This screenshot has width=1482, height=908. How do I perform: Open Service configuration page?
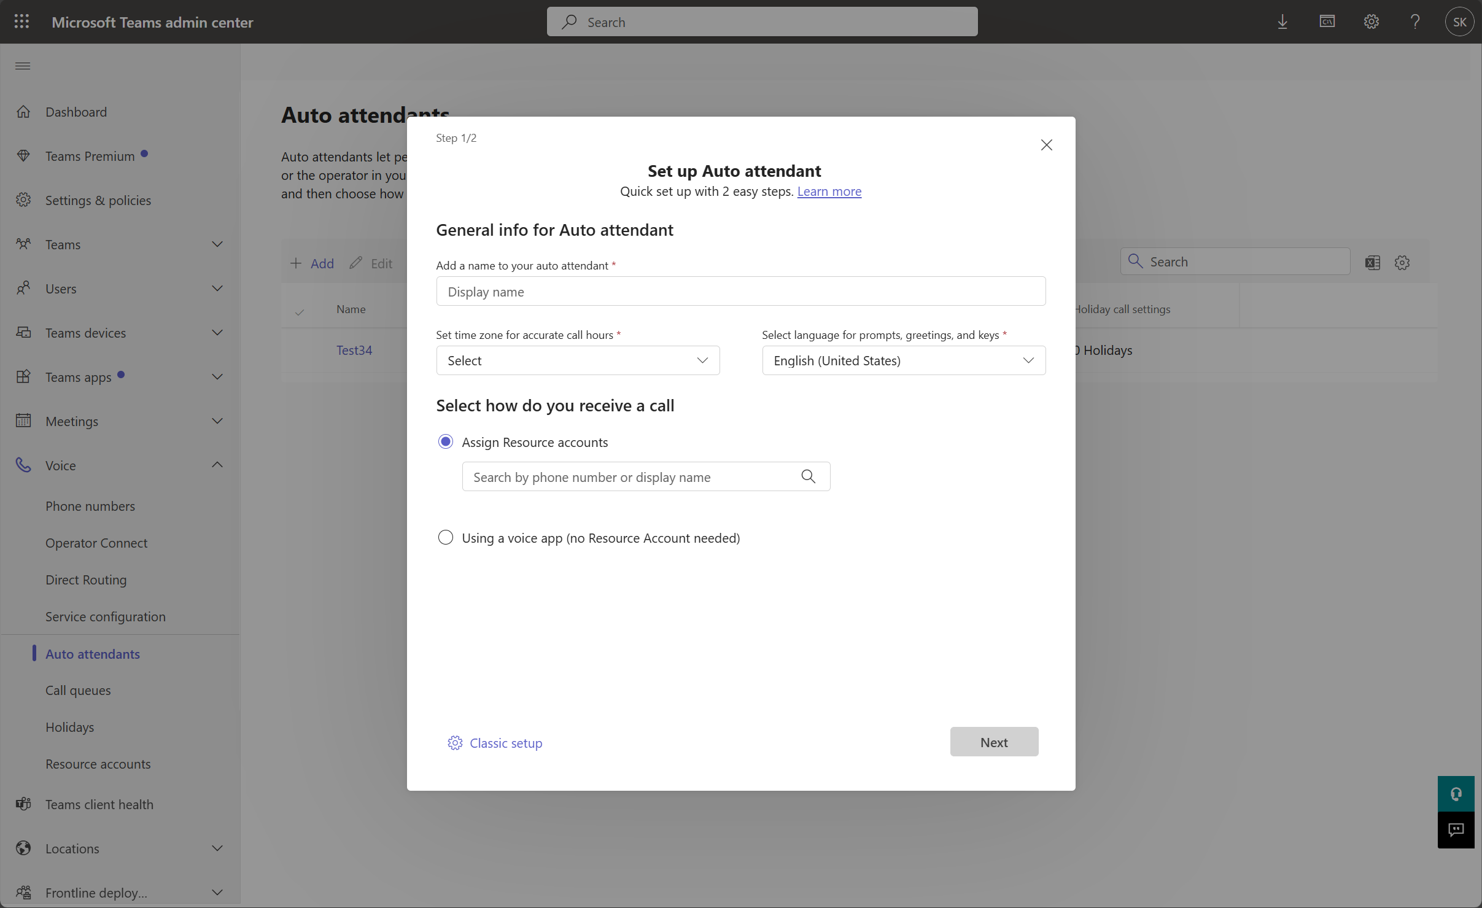(106, 616)
